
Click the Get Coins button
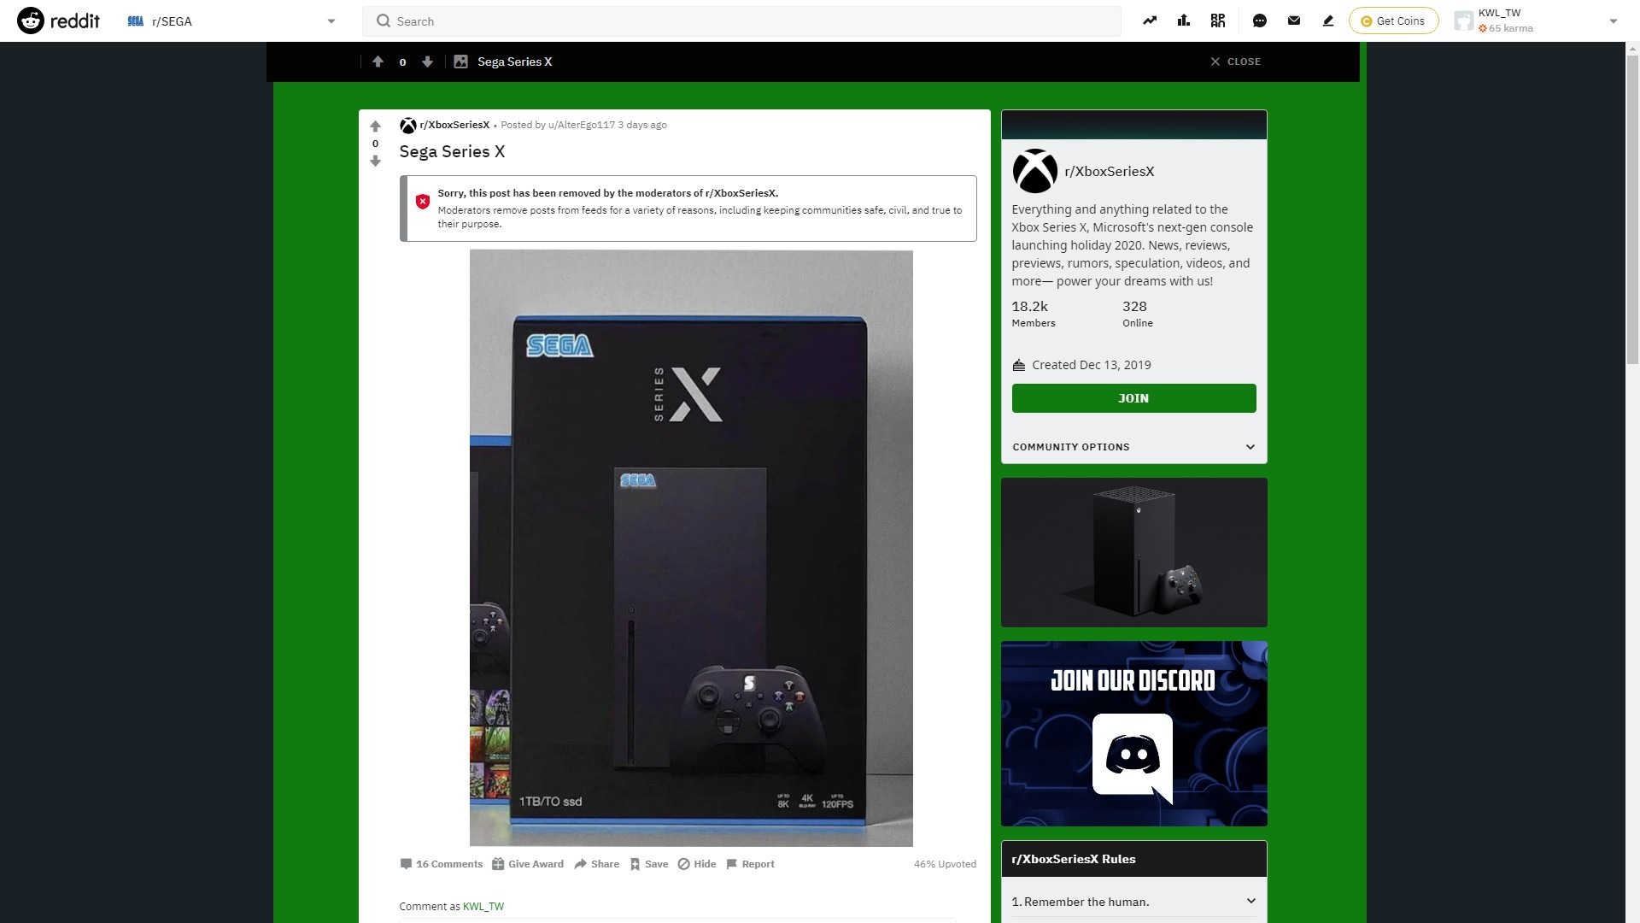click(x=1392, y=21)
